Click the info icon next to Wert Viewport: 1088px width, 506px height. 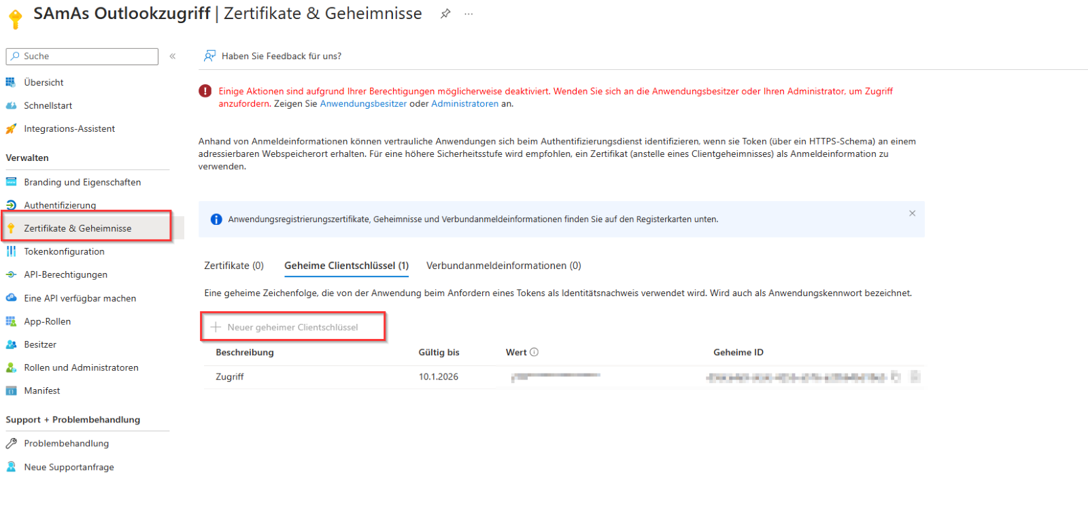(534, 352)
